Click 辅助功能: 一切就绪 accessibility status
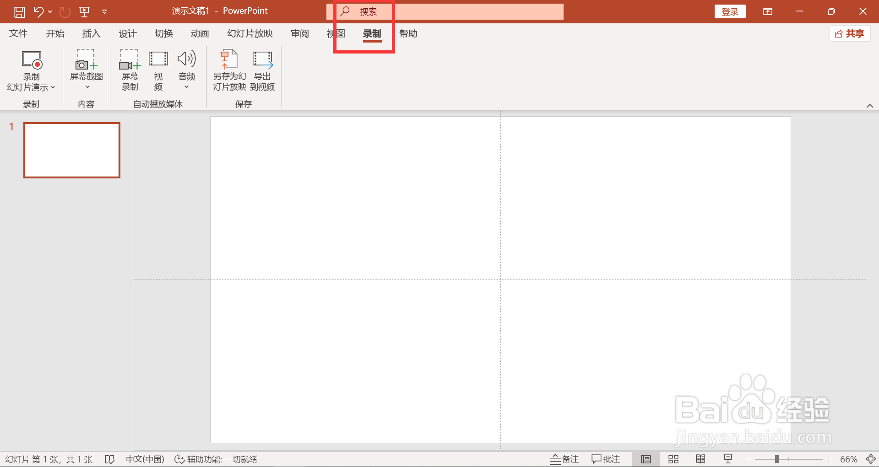Screen dimensions: 879x467 [x=216, y=459]
